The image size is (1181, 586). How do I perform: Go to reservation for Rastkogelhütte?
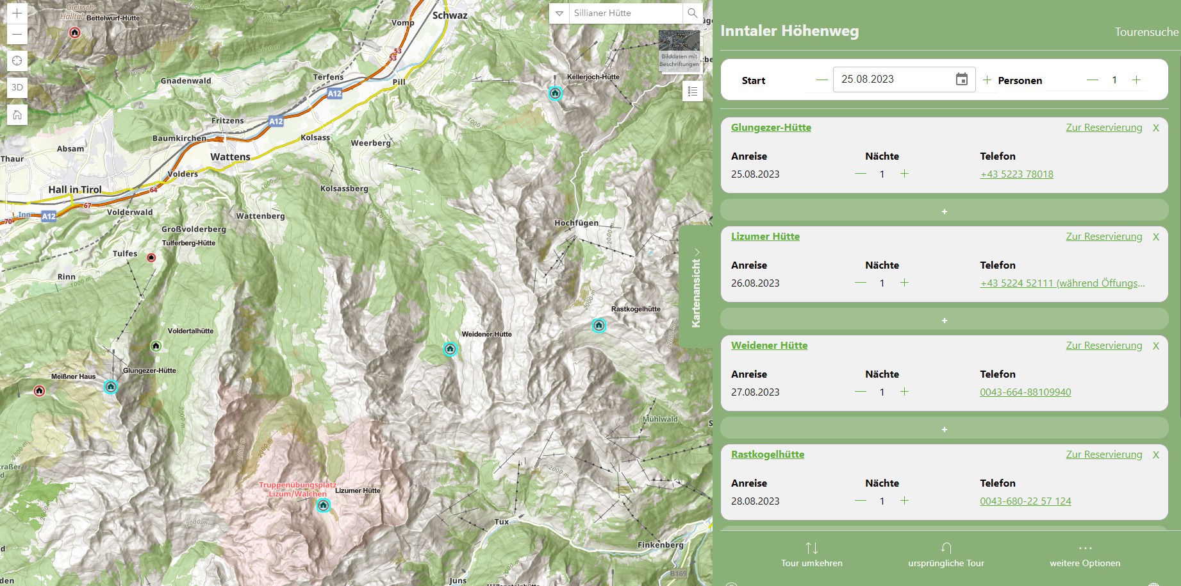1104,455
